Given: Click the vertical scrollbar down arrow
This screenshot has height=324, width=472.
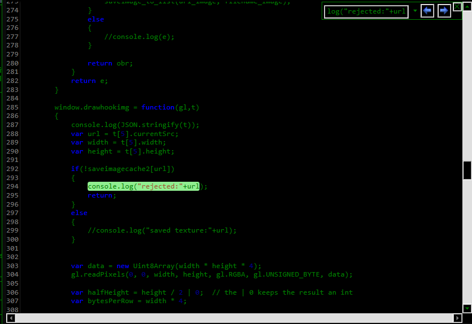Looking at the screenshot, I should (x=467, y=308).
